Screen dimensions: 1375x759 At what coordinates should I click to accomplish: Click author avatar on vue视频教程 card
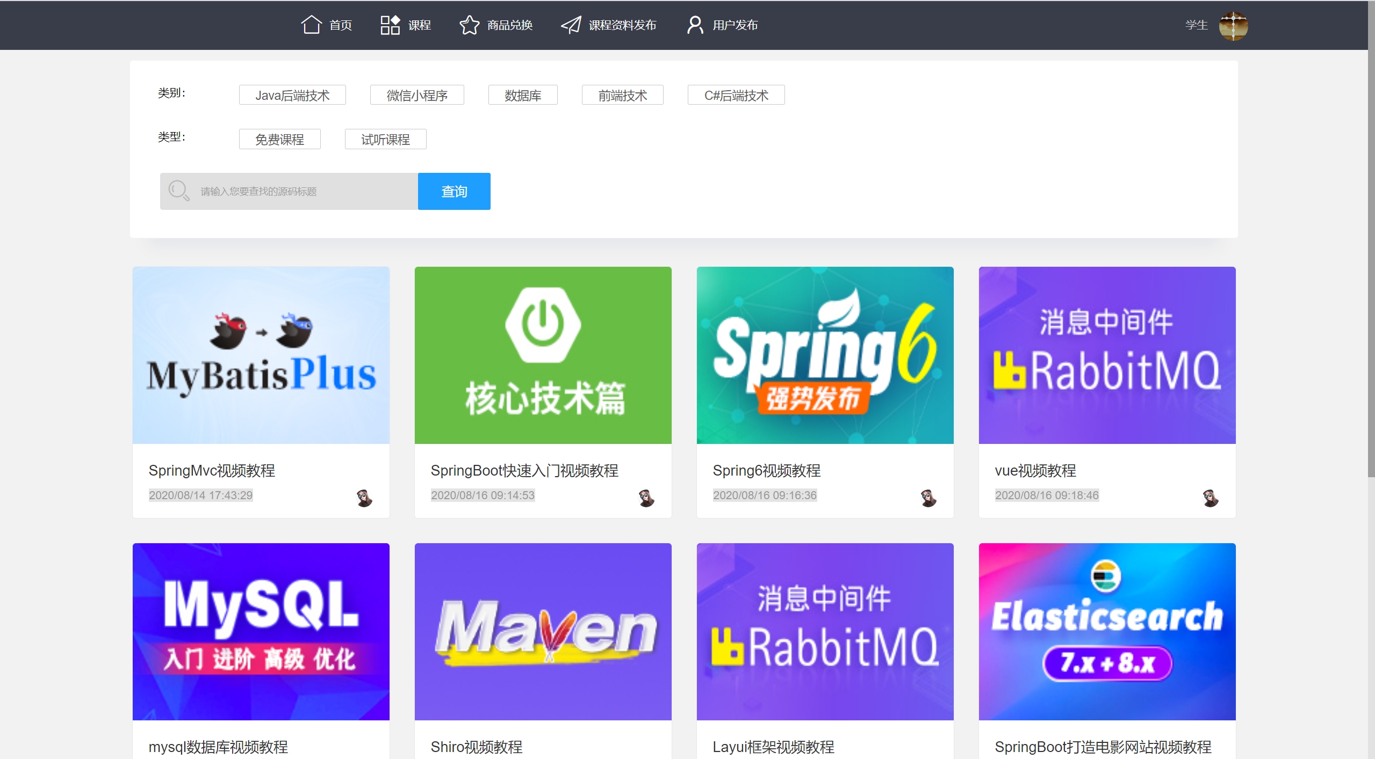1210,498
